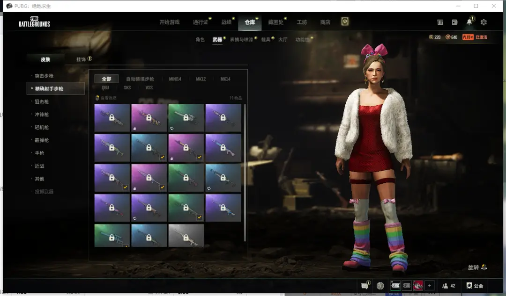Click the 公会 guild label
Image resolution: width=506 pixels, height=296 pixels.
tap(478, 286)
